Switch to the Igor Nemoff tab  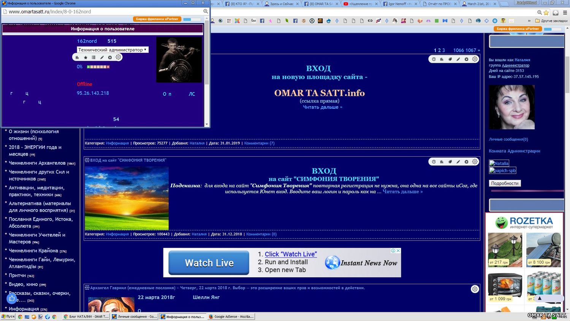pos(400,4)
